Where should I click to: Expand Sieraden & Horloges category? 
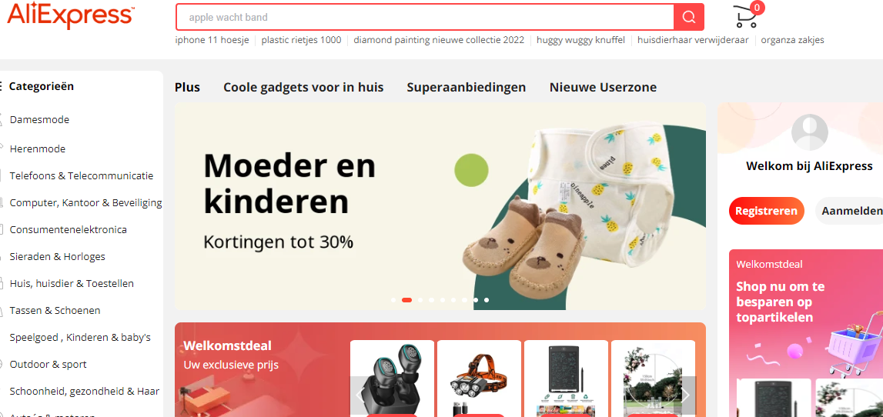(x=58, y=257)
